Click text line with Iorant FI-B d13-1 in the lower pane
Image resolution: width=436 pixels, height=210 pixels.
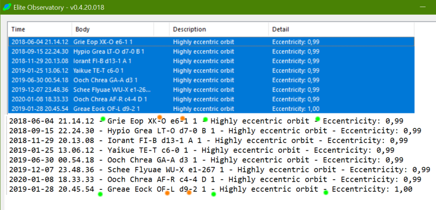click(x=208, y=141)
